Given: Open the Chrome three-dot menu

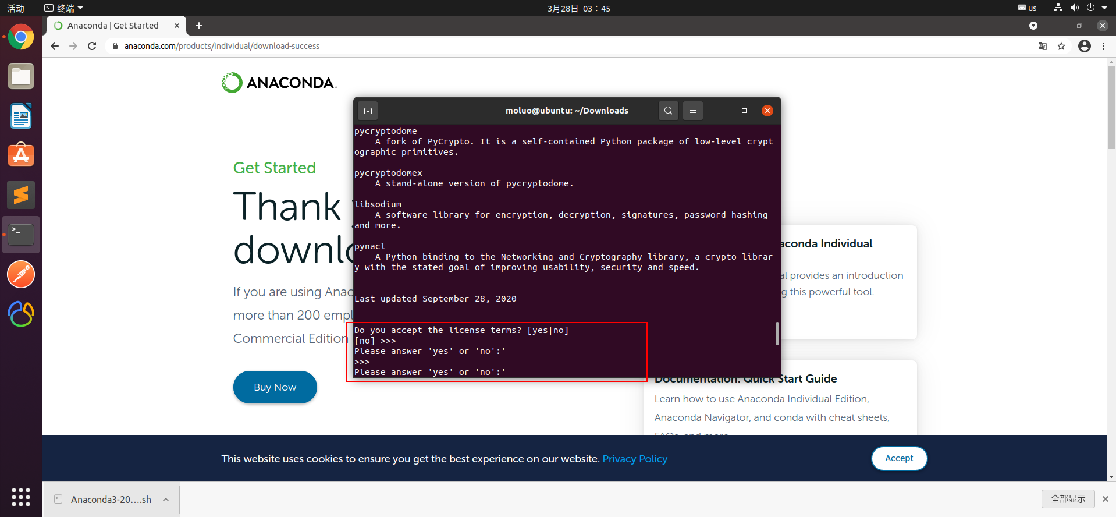Looking at the screenshot, I should pyautogui.click(x=1103, y=46).
